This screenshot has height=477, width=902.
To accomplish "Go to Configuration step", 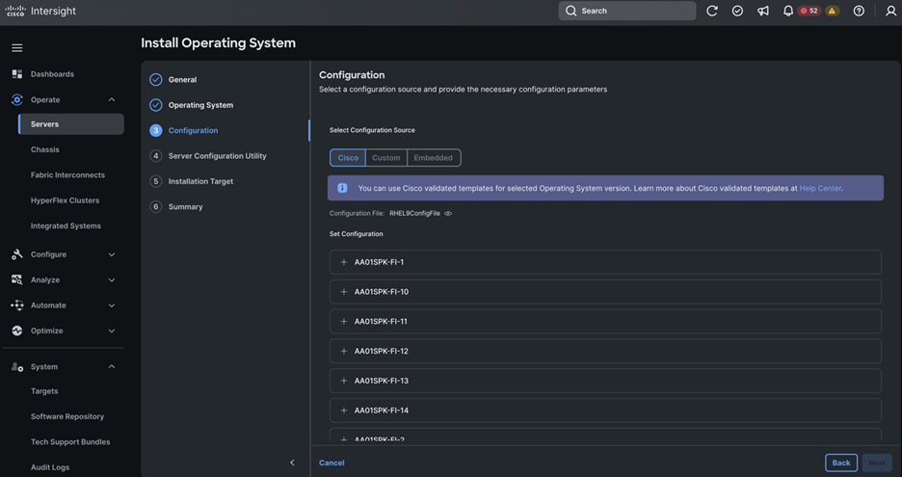I will [193, 131].
